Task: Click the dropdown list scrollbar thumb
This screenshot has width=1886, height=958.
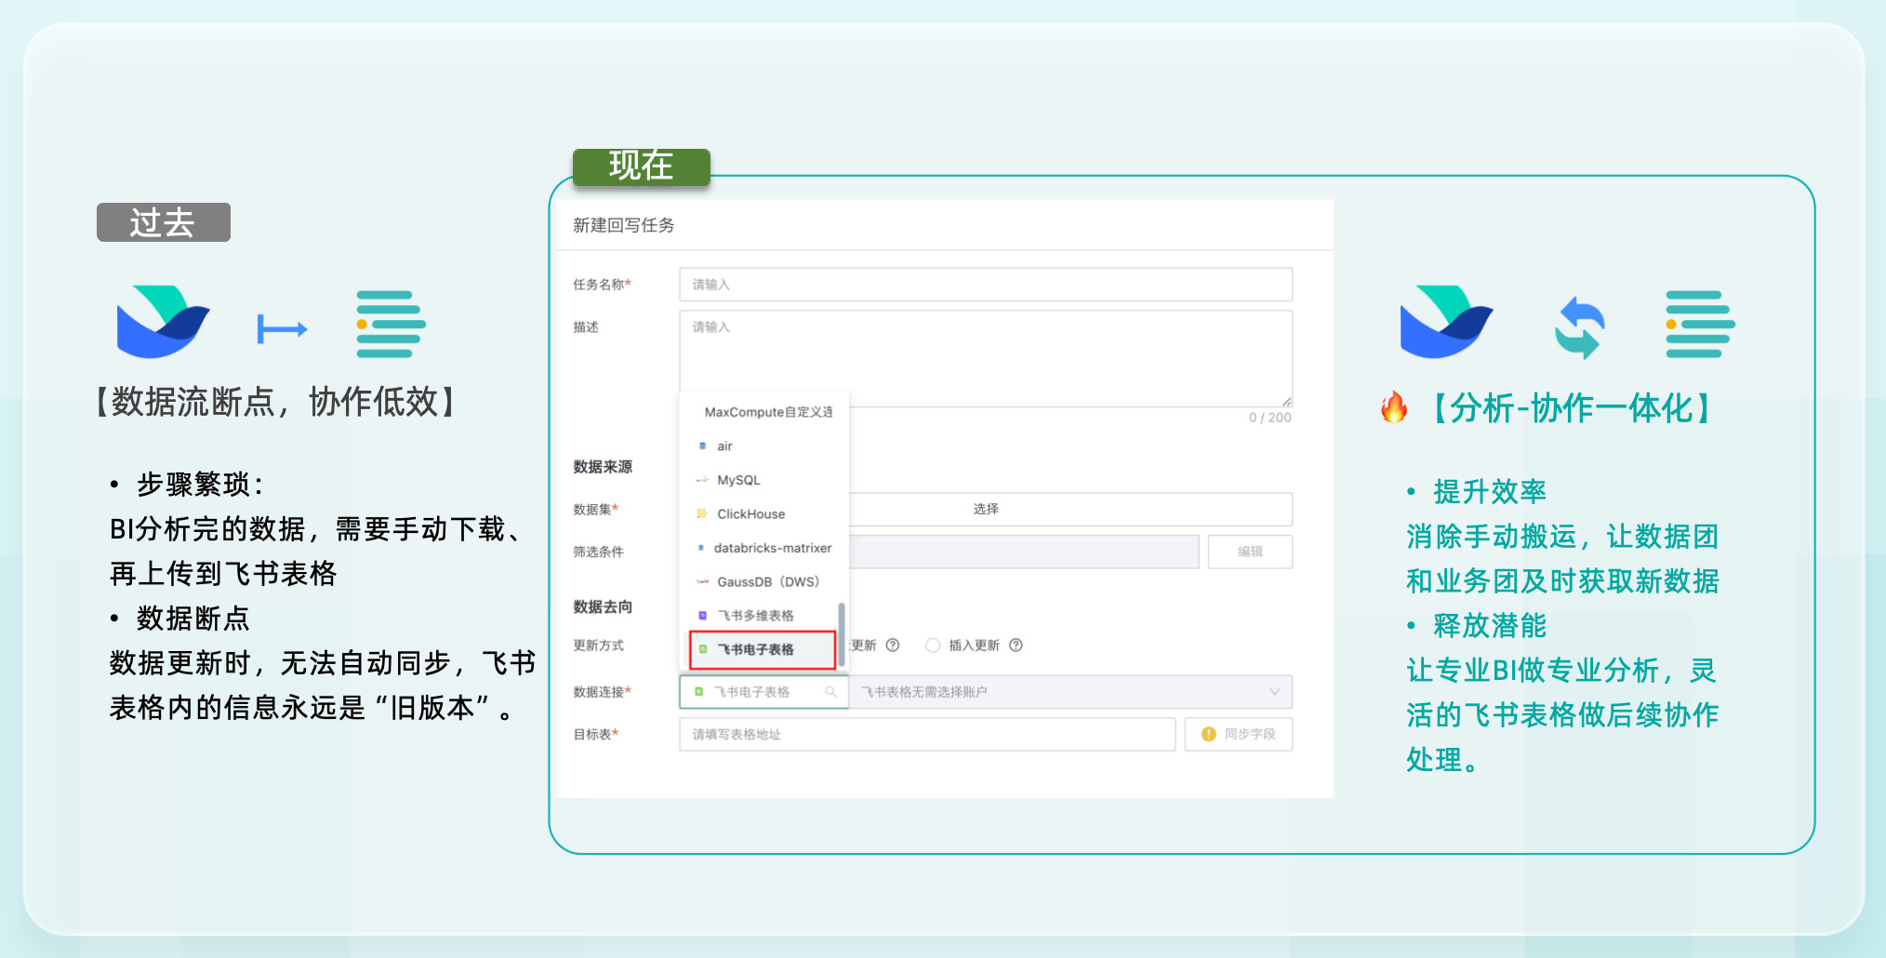Action: pos(842,634)
